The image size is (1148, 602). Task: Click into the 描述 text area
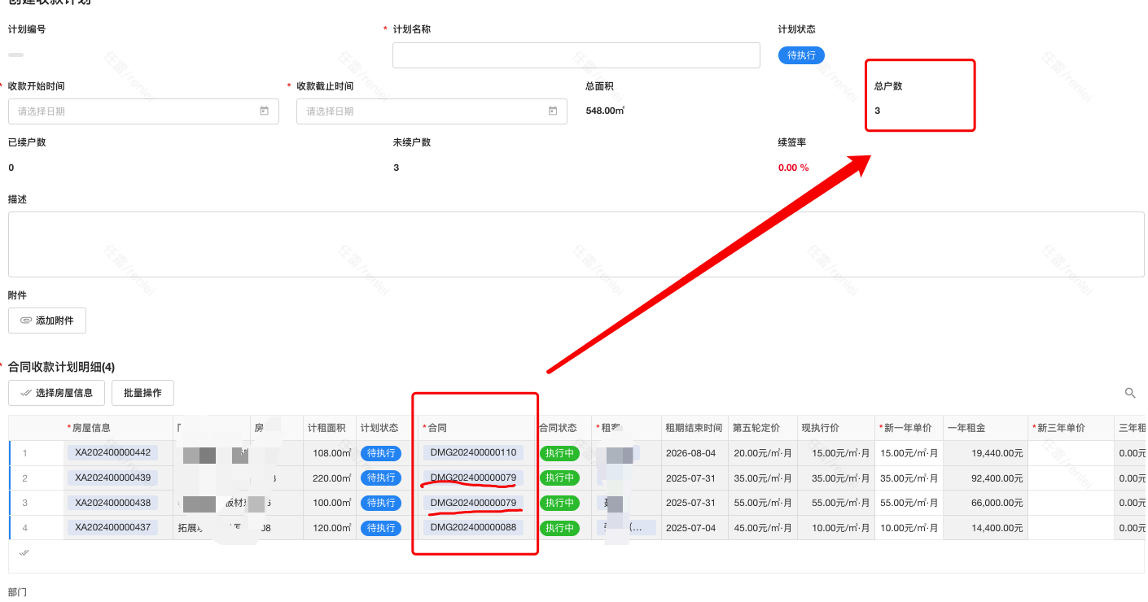point(576,244)
